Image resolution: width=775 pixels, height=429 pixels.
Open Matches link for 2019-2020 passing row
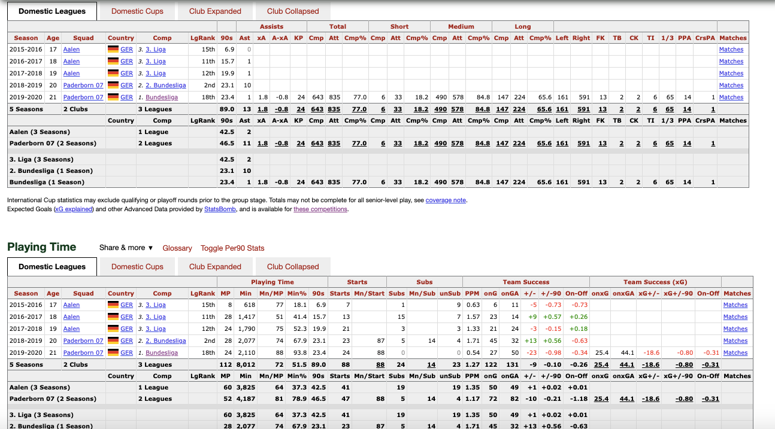coord(731,98)
